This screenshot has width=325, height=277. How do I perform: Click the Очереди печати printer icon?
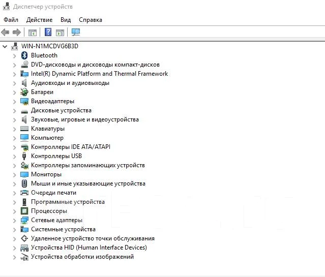(x=24, y=193)
